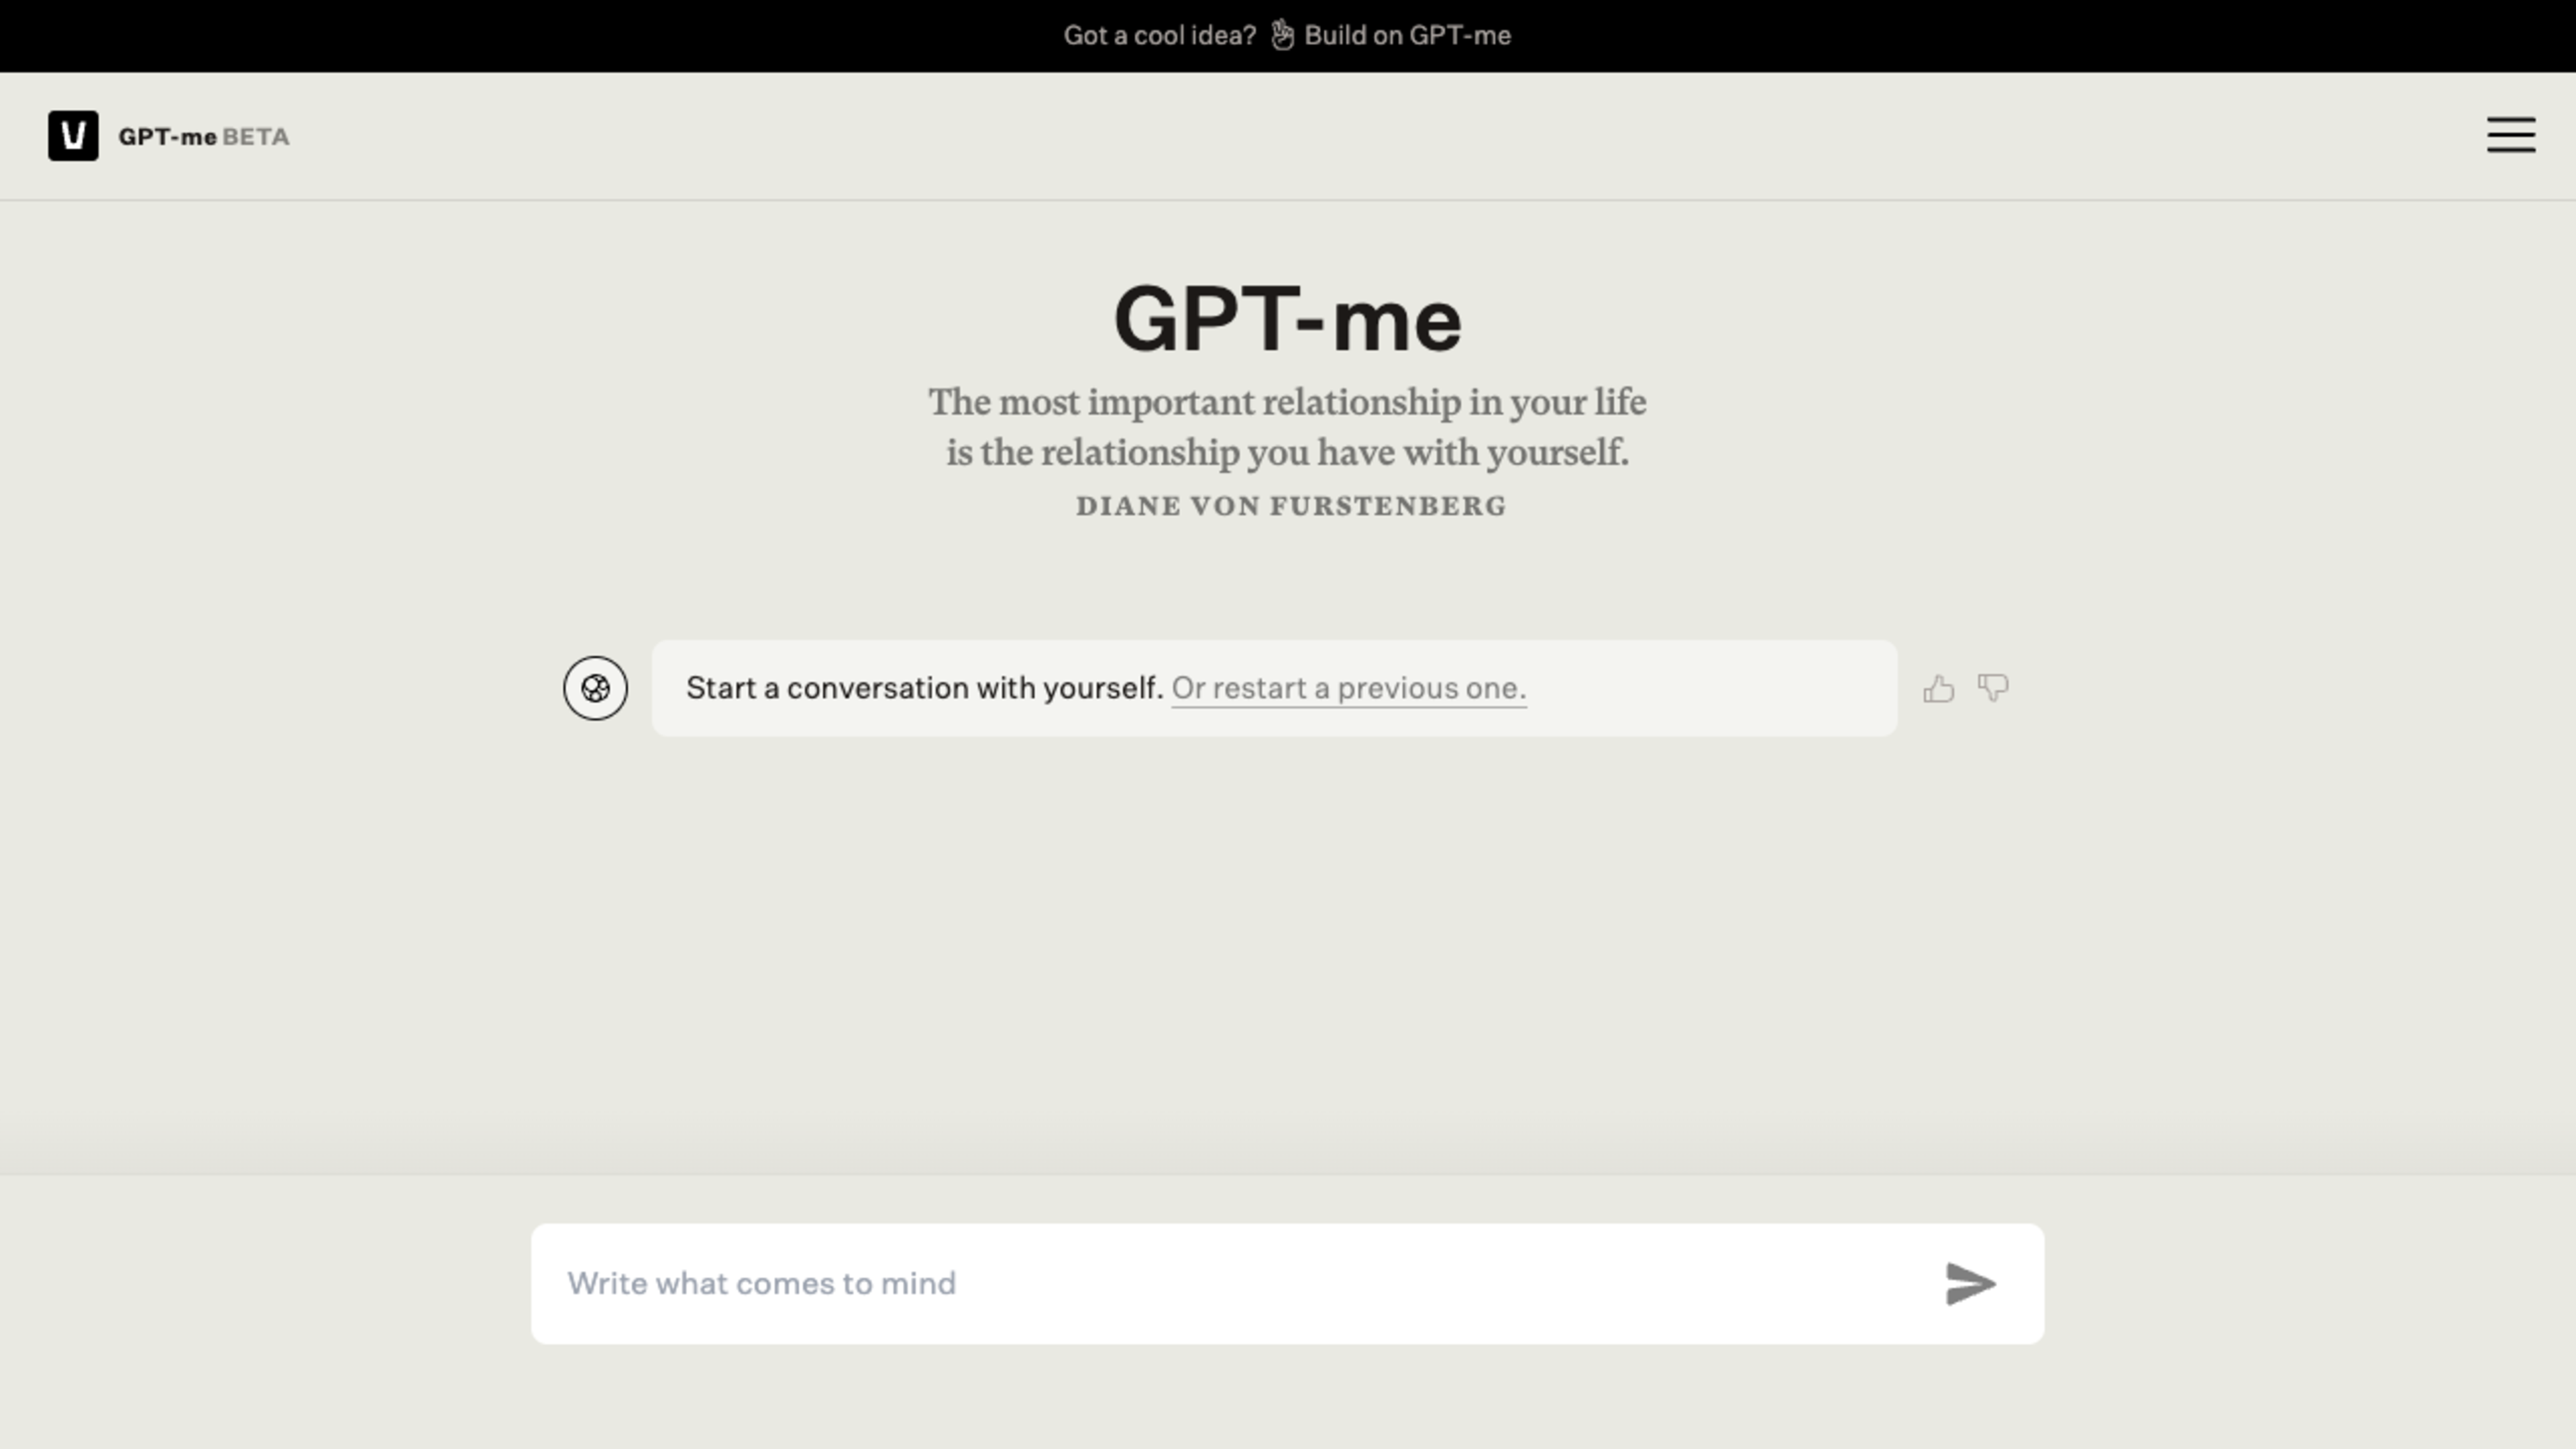Open the hamburger menu
Screen dimensions: 2576x1449
[x=2511, y=135]
